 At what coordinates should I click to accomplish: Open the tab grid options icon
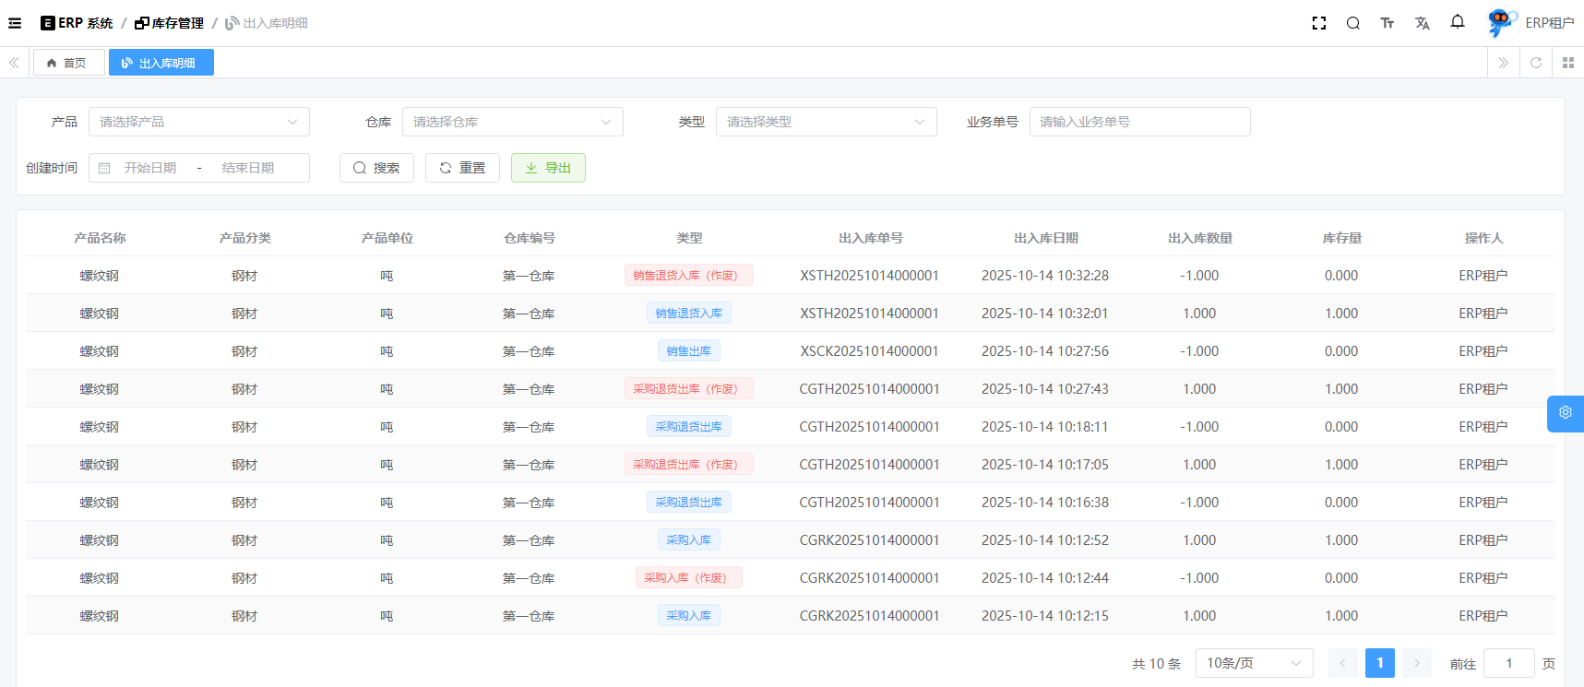click(x=1568, y=63)
